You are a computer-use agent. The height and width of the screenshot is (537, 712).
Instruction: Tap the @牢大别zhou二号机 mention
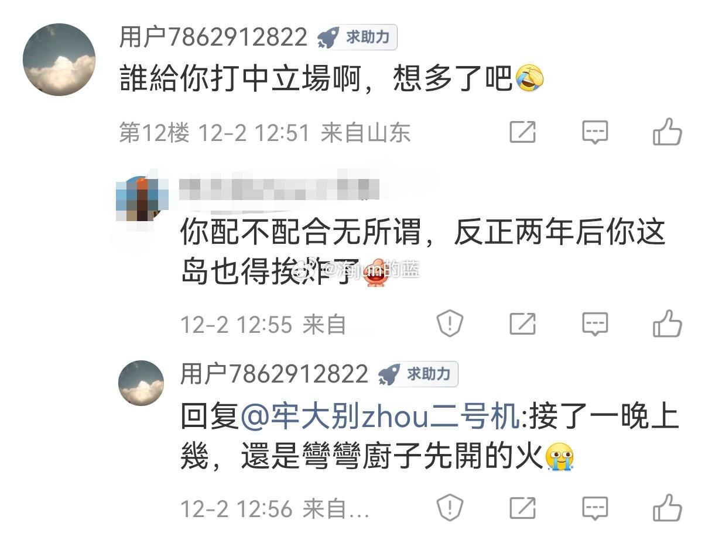pos(379,418)
